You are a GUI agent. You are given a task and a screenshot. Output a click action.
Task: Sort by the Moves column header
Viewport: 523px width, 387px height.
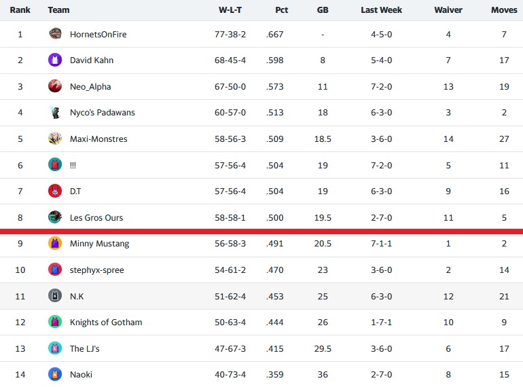(504, 10)
